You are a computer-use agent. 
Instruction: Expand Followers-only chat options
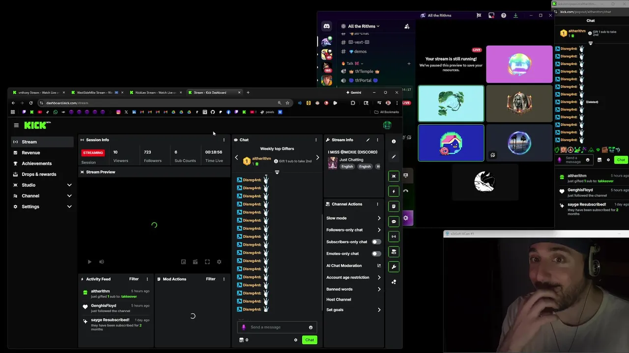(379, 230)
